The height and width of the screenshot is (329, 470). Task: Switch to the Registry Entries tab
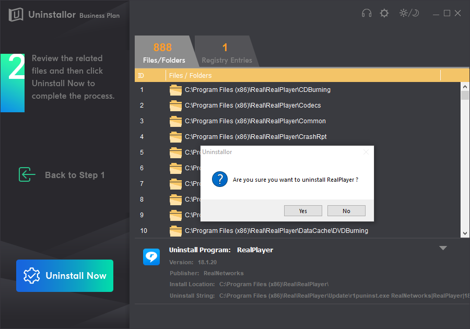(227, 52)
